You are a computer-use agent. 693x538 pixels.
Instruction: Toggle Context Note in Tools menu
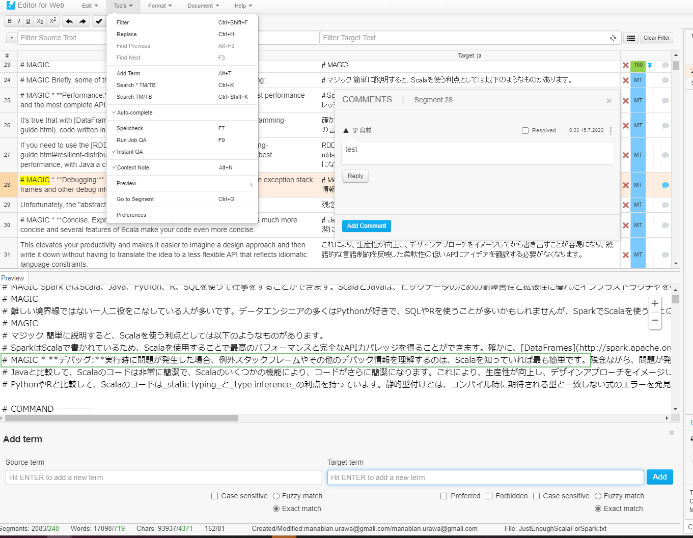(182, 167)
